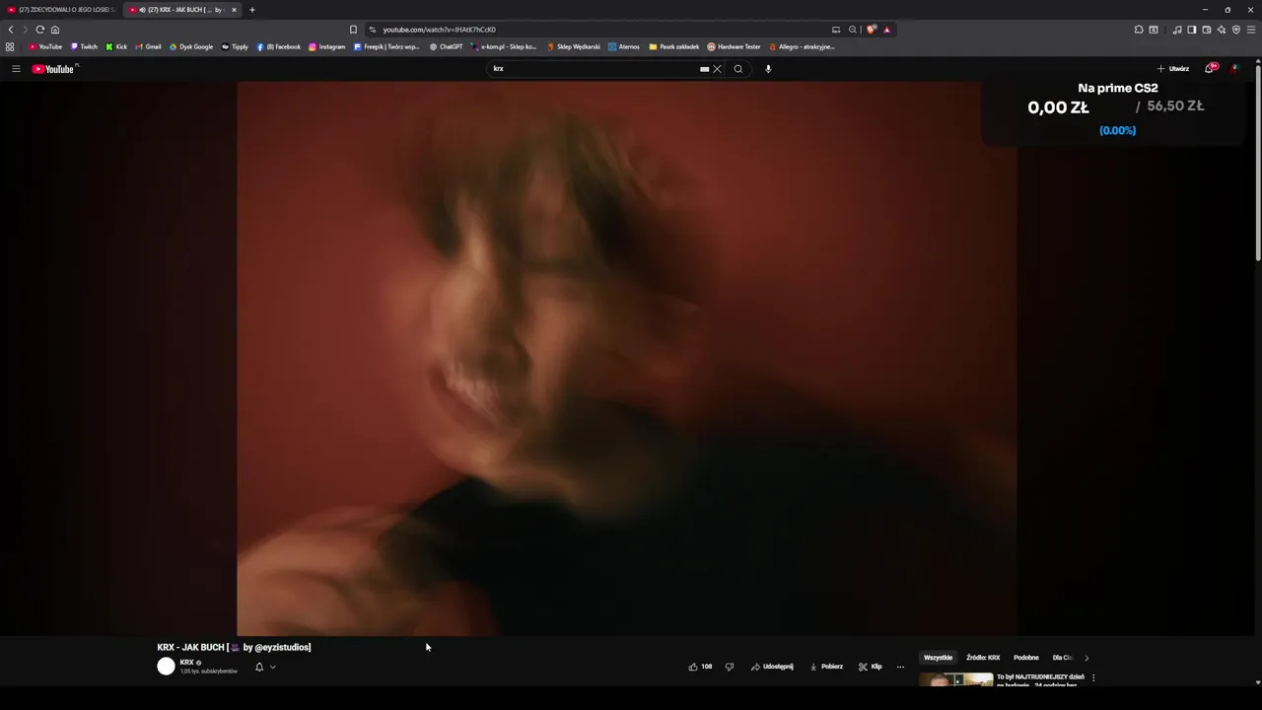Click the address bar URL

pyautogui.click(x=439, y=30)
